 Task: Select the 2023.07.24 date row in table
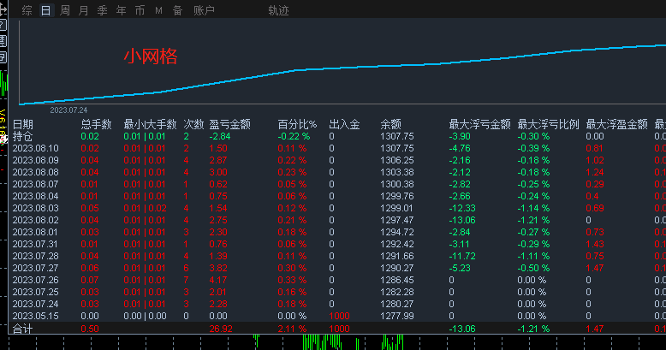click(336, 304)
